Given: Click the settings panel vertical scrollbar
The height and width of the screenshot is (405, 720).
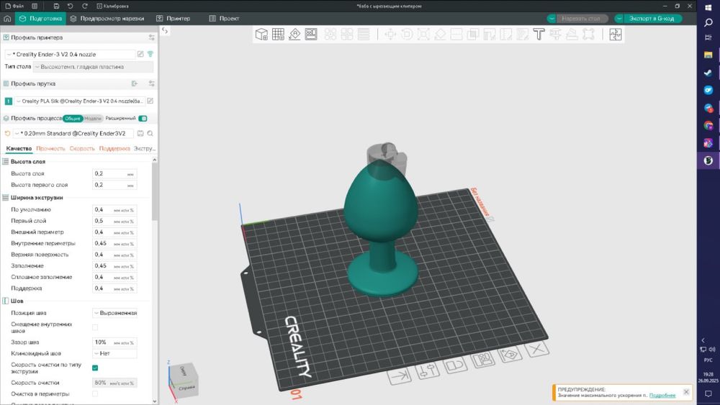Looking at the screenshot, I should click(154, 193).
